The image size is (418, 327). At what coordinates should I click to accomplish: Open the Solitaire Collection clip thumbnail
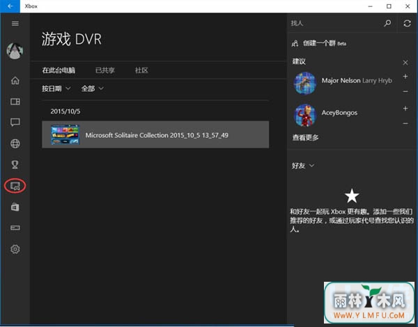pos(65,135)
